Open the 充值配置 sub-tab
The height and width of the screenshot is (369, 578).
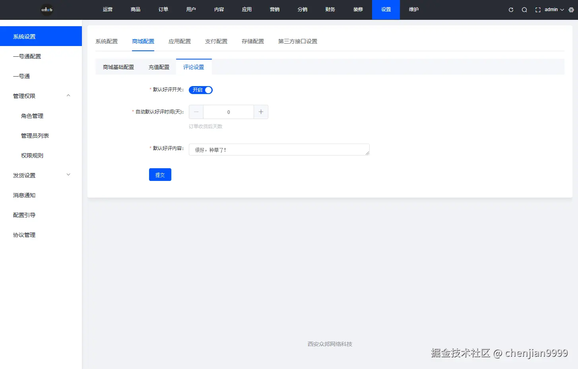point(159,67)
